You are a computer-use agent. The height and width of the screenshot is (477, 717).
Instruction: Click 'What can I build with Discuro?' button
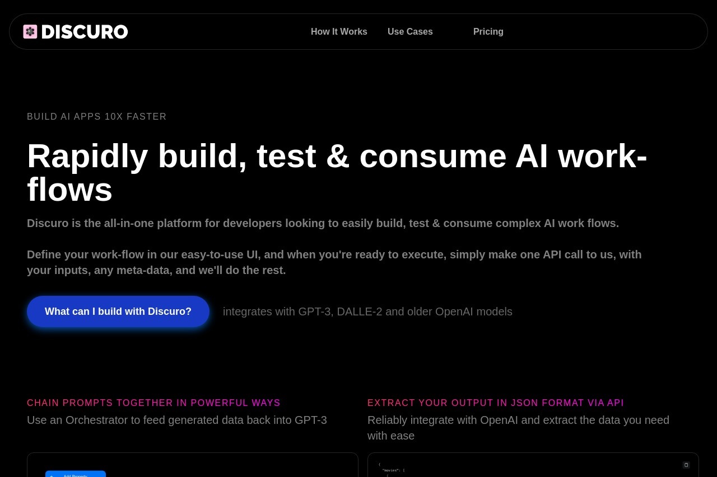(x=118, y=311)
